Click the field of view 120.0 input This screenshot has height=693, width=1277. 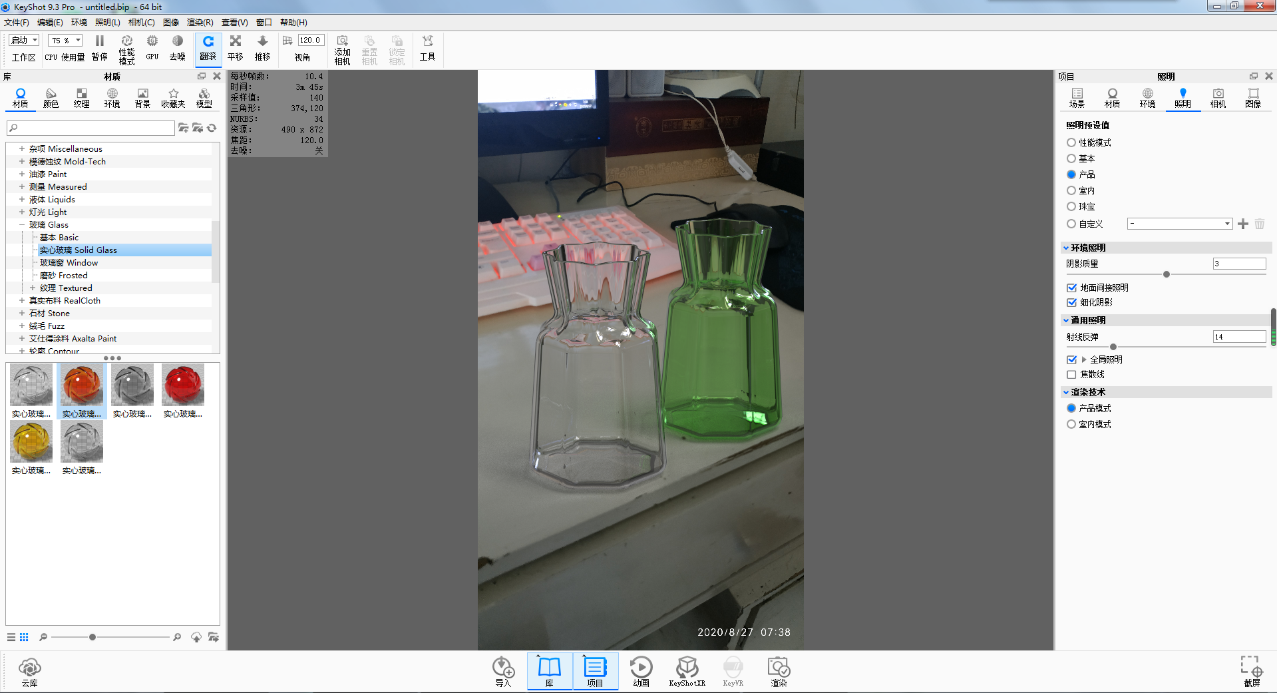click(x=311, y=40)
